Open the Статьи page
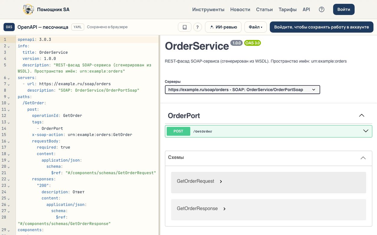This screenshot has height=235, width=377. (x=264, y=9)
